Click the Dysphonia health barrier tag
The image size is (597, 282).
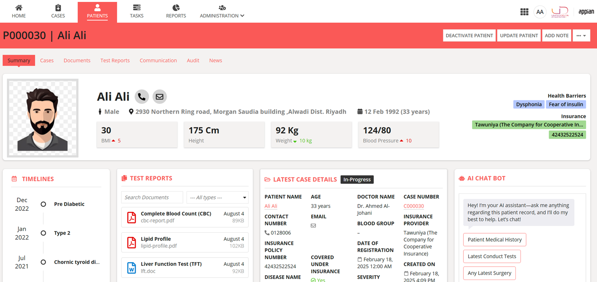pos(529,104)
